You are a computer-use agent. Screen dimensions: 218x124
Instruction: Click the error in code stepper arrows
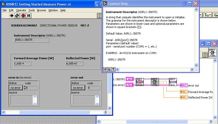[x=25, y=88]
